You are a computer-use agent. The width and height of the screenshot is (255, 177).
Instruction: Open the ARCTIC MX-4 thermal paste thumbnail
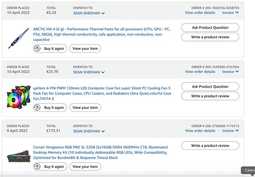click(19, 38)
